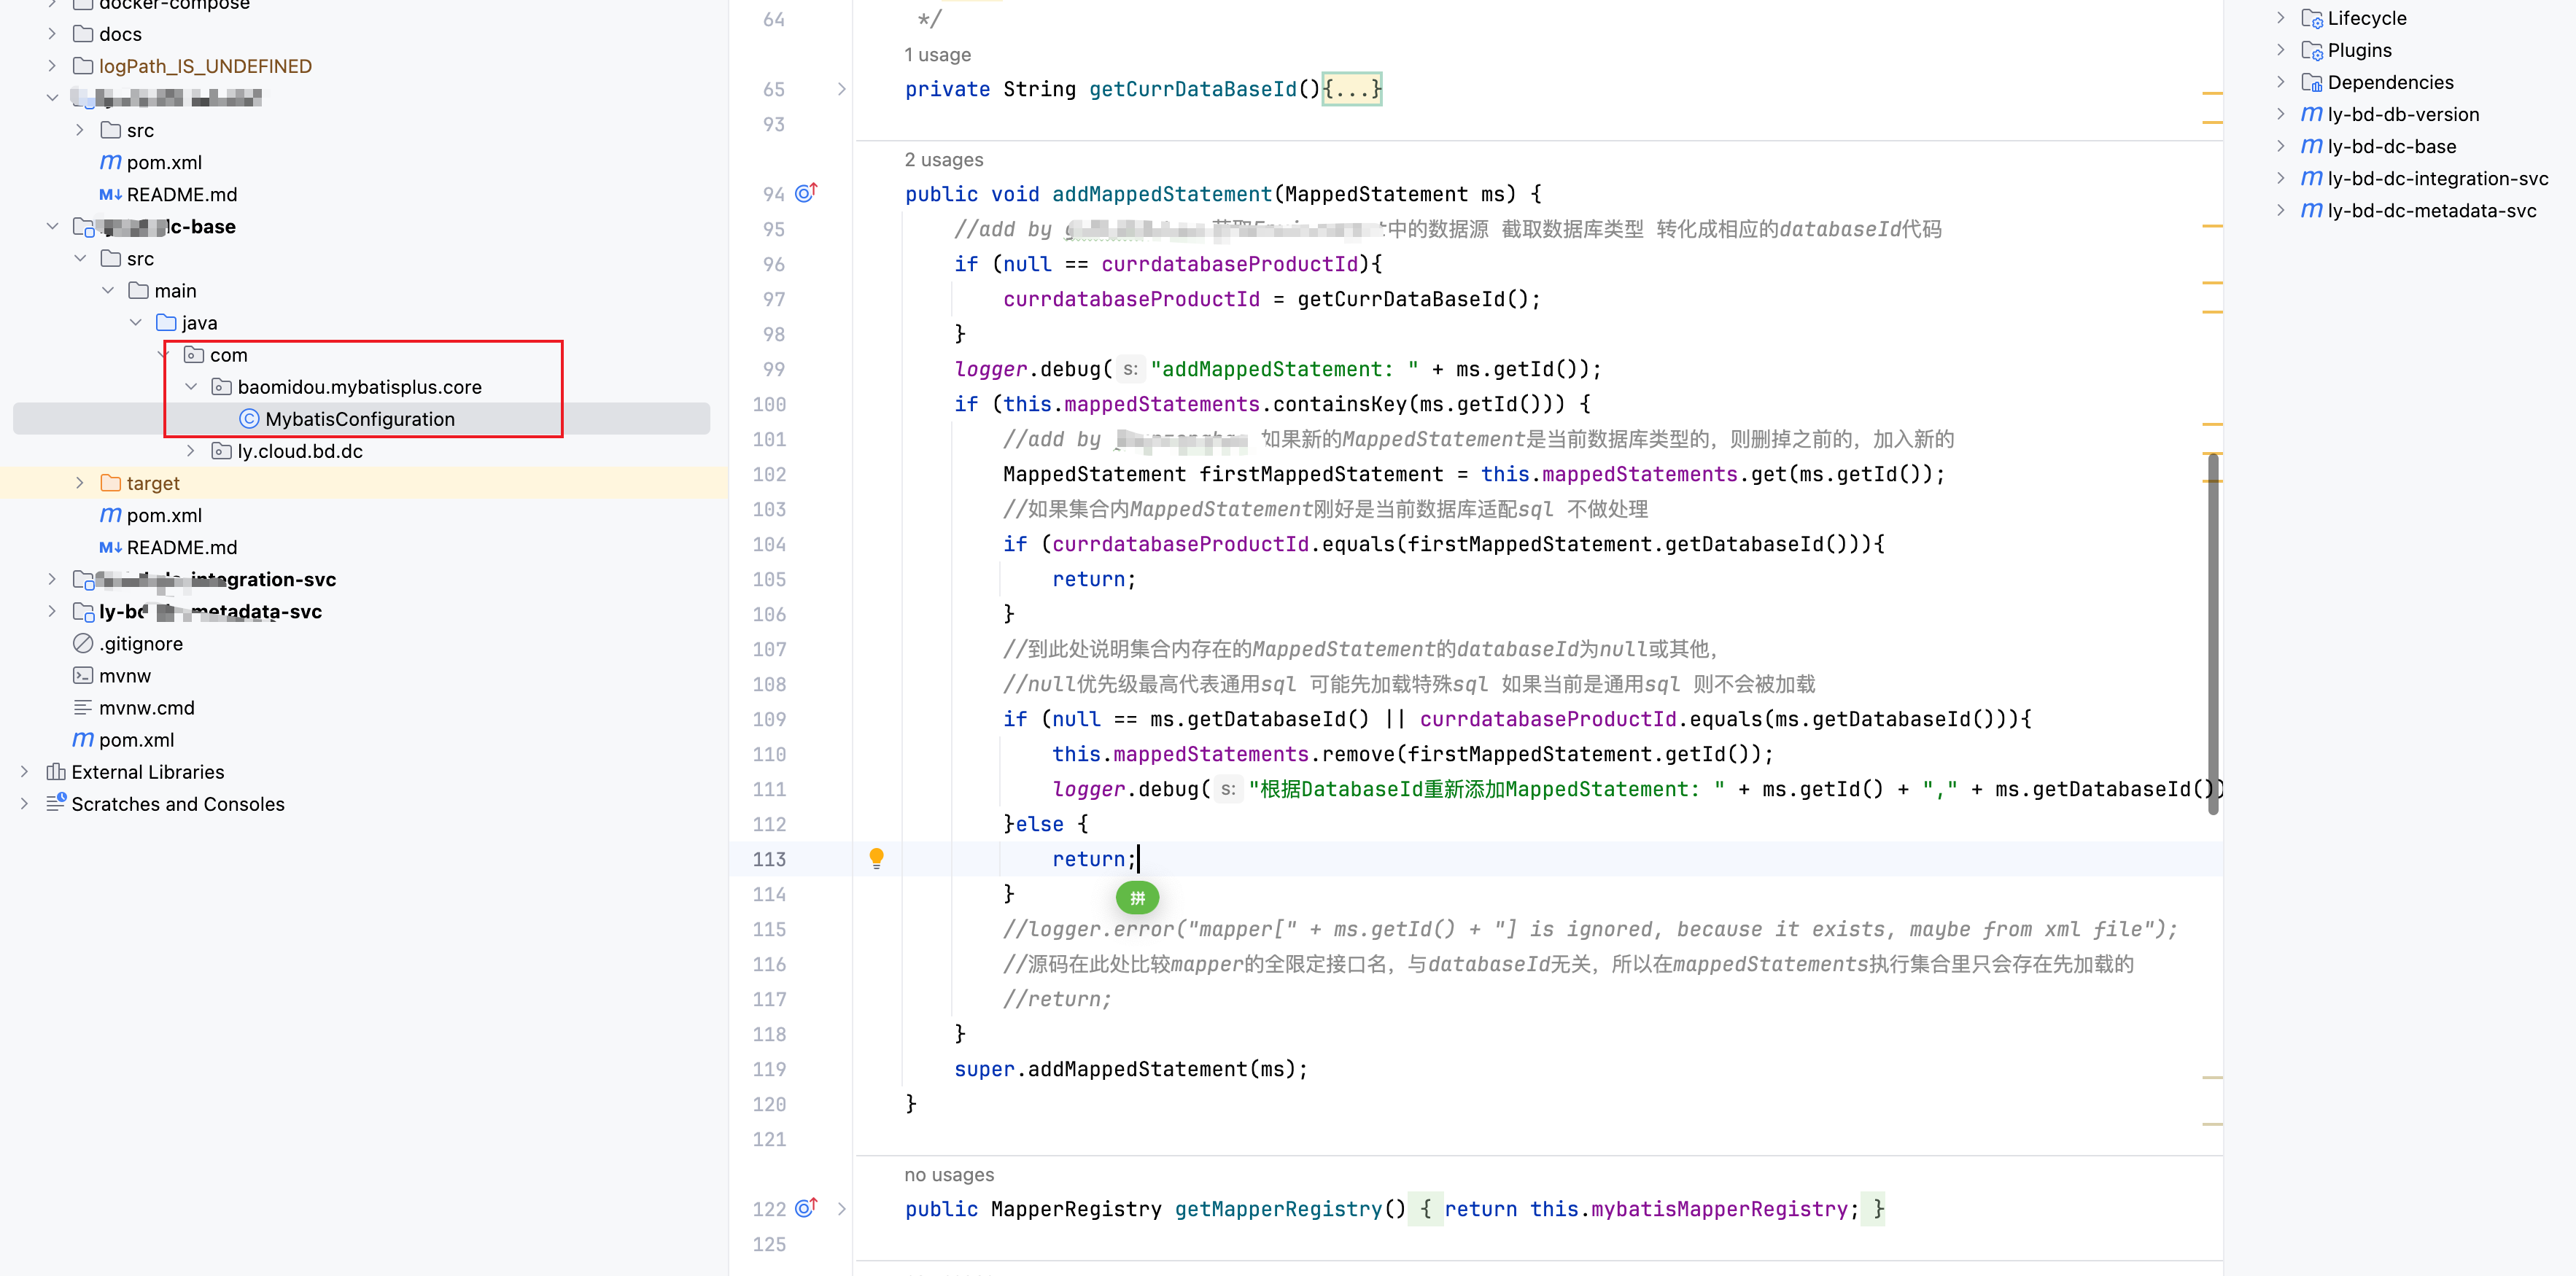Expand the Lifecycle node in Maven panel
Image resolution: width=2576 pixels, height=1276 pixels.
[2280, 18]
